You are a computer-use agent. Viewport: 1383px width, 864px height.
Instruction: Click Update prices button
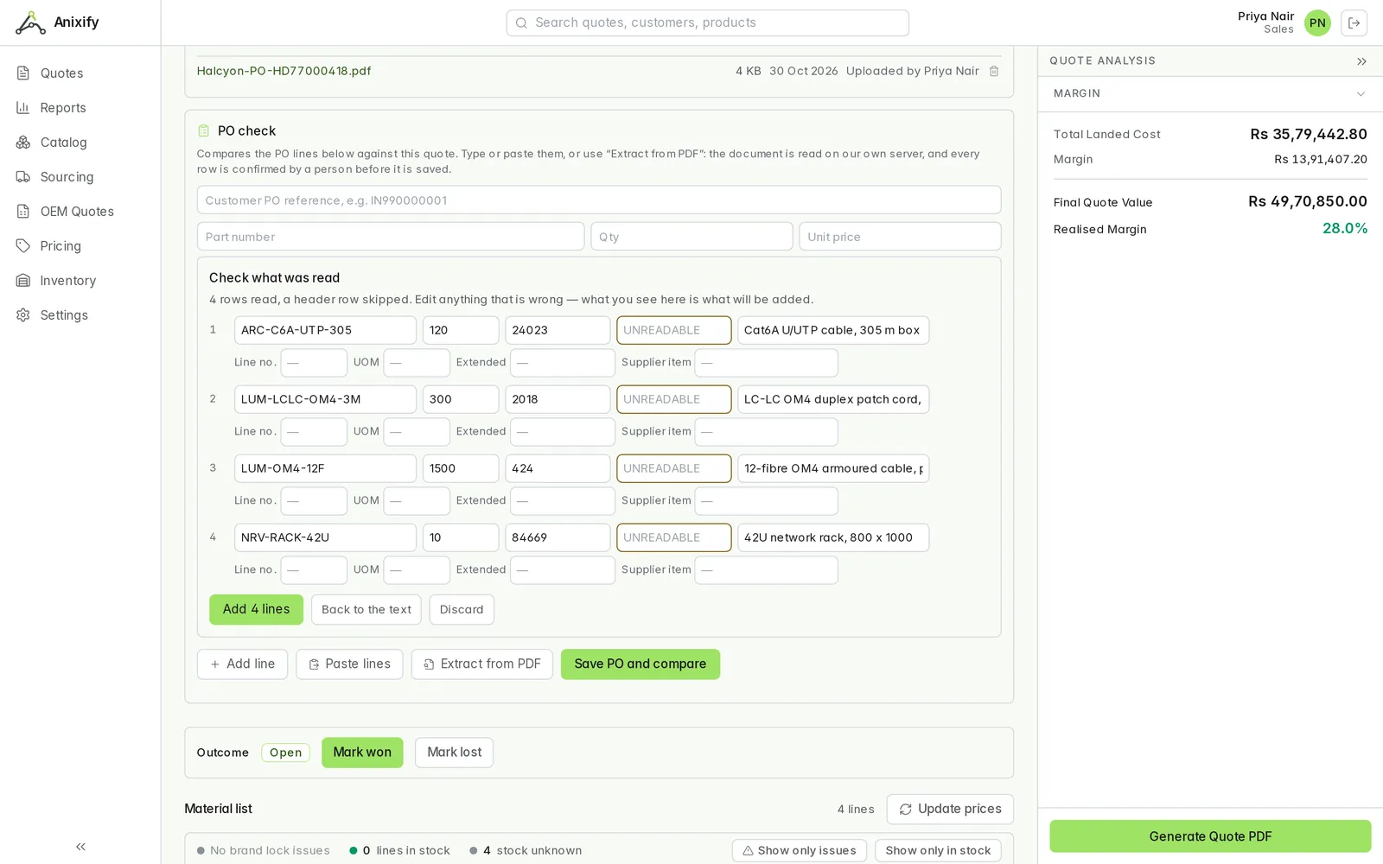click(950, 810)
